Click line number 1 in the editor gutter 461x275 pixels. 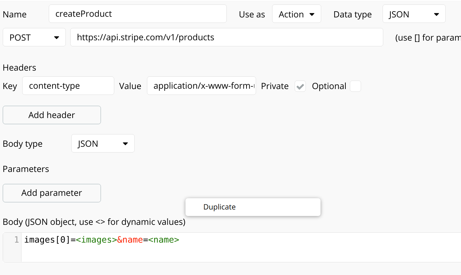click(16, 240)
